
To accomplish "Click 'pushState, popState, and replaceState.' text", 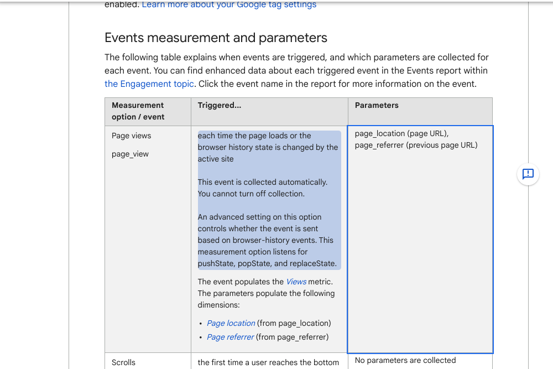I will click(x=267, y=263).
